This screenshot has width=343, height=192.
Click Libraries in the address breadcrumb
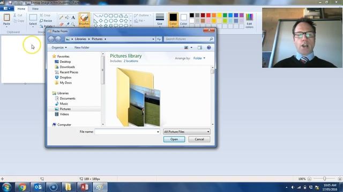pos(80,39)
